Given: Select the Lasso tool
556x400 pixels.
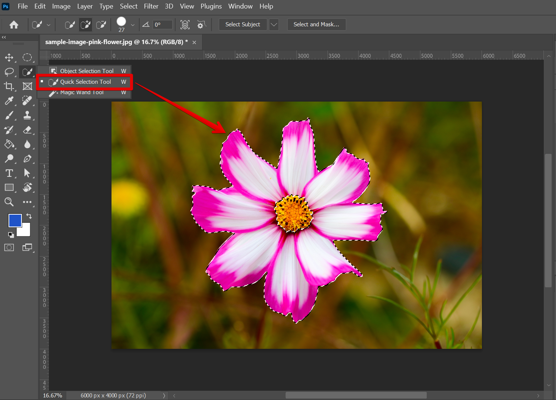Looking at the screenshot, I should pyautogui.click(x=9, y=72).
